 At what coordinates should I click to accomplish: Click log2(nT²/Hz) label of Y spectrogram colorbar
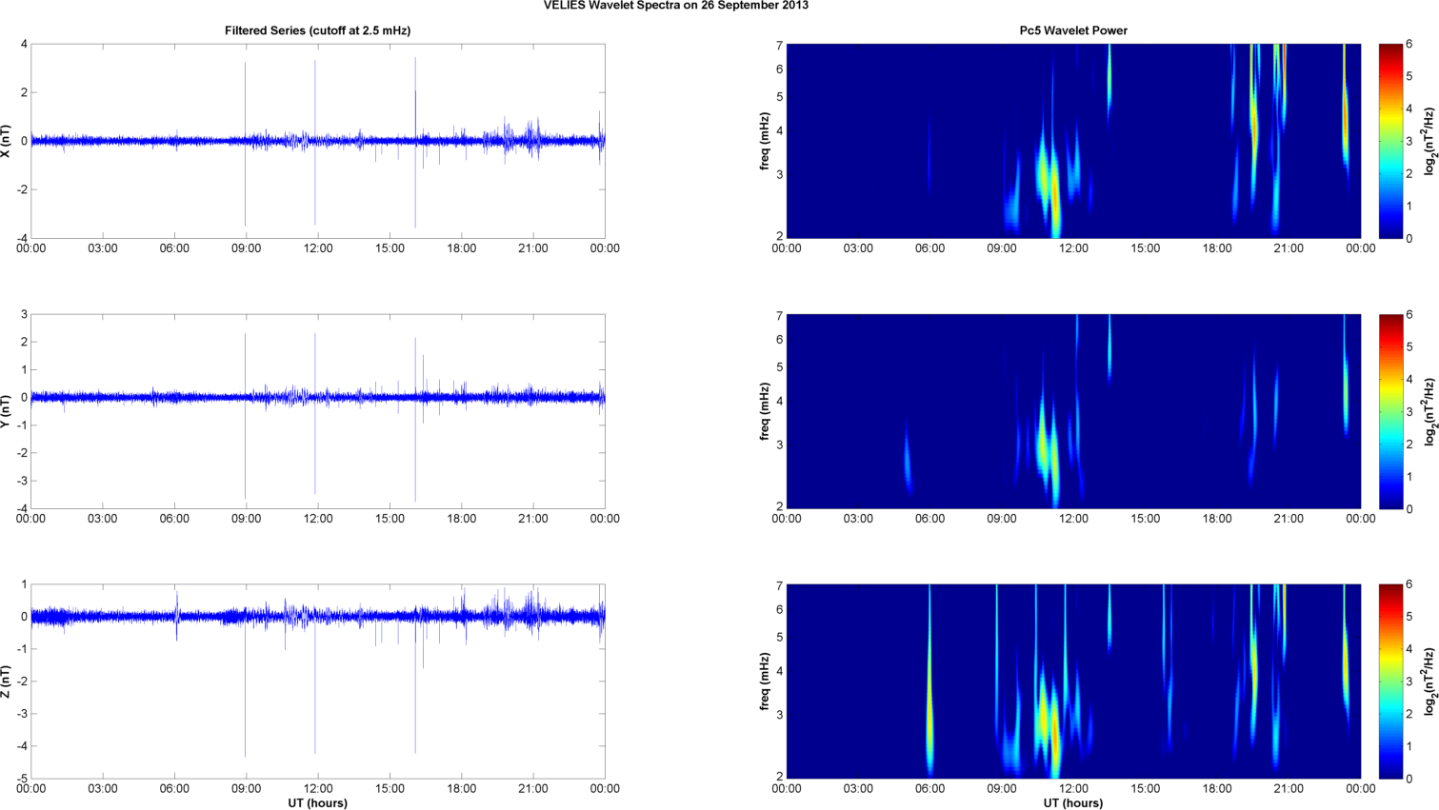(x=1429, y=411)
